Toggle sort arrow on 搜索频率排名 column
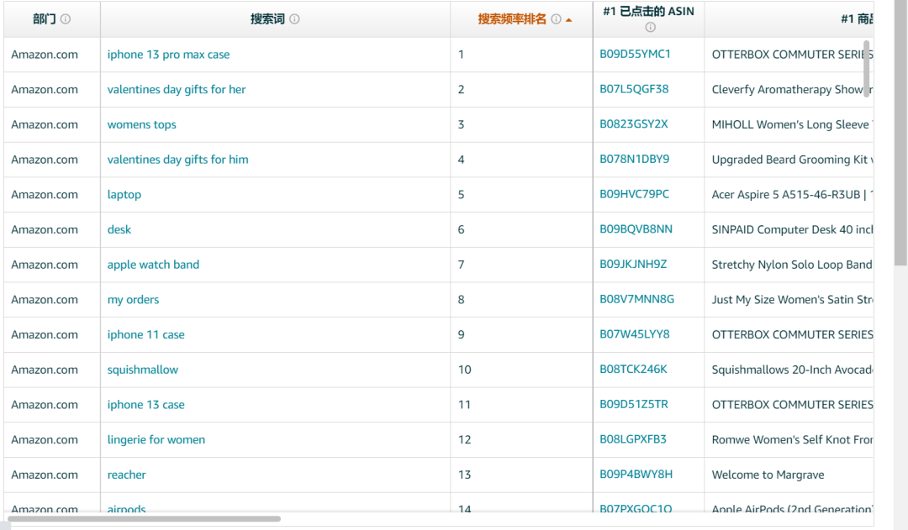 pos(568,19)
